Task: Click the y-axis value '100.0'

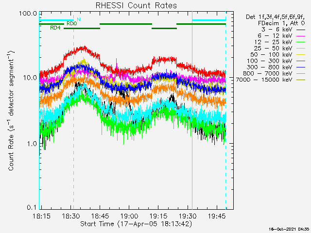Action: click(28, 14)
